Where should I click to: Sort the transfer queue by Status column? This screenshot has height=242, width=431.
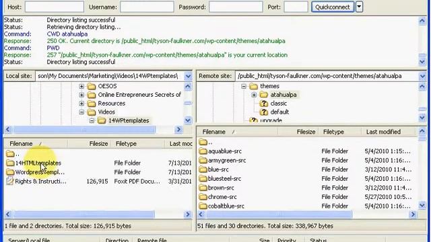pyautogui.click(x=319, y=239)
